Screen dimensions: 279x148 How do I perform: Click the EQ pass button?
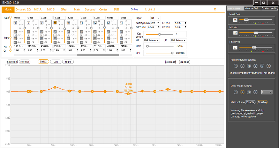tap(184, 62)
